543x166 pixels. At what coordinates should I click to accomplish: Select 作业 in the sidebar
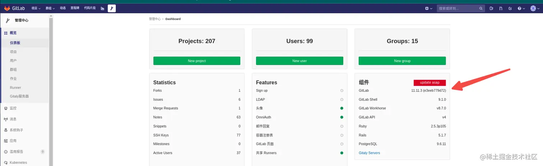click(x=13, y=79)
